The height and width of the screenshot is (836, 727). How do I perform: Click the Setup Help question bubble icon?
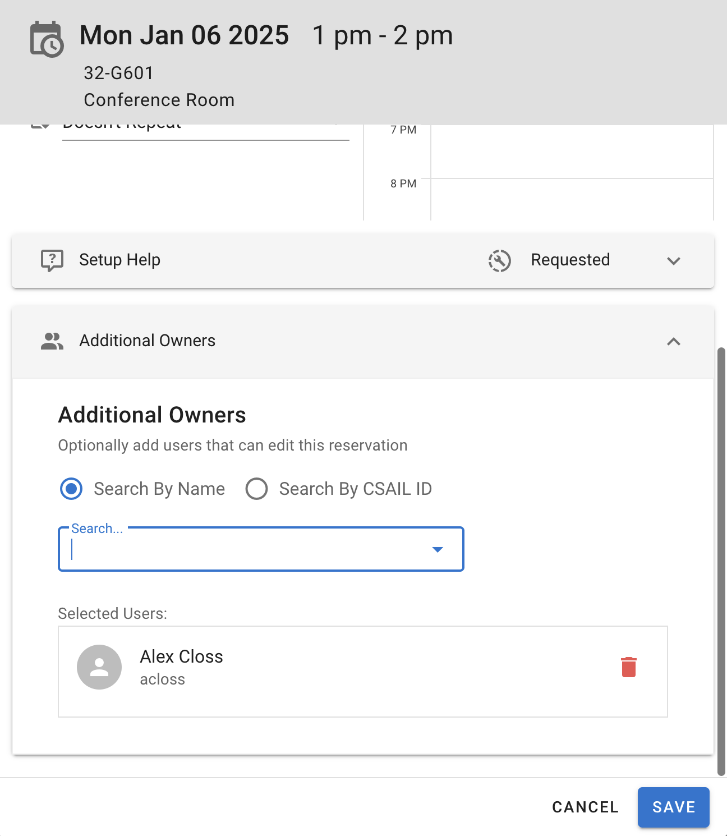pyautogui.click(x=52, y=260)
